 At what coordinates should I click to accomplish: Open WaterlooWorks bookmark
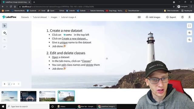pos(18,11)
